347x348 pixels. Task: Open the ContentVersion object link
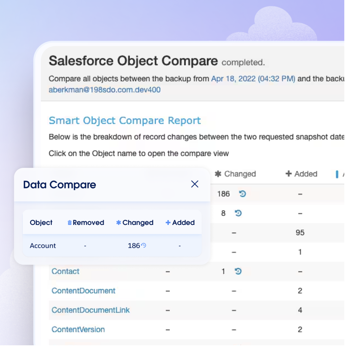coord(78,329)
